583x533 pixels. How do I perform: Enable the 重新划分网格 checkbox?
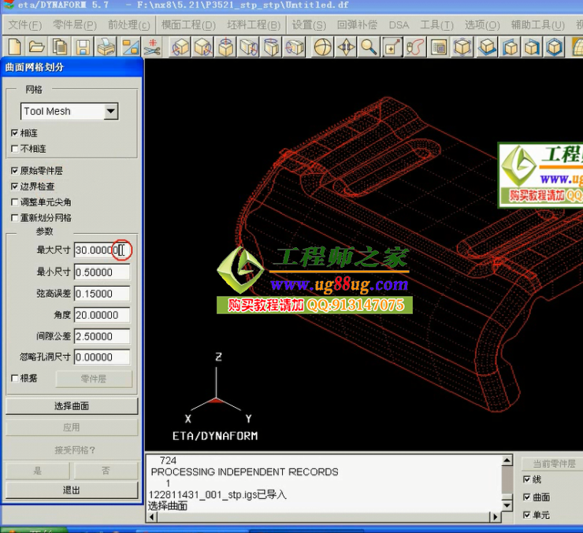14,217
